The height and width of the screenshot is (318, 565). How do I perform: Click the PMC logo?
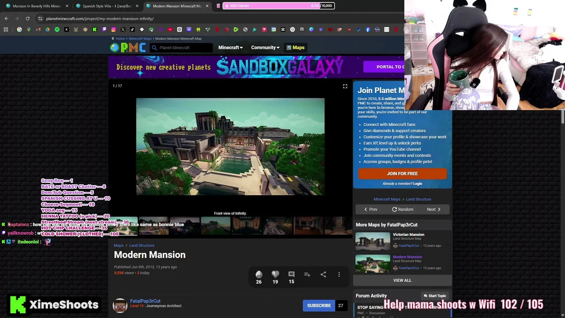pyautogui.click(x=128, y=48)
